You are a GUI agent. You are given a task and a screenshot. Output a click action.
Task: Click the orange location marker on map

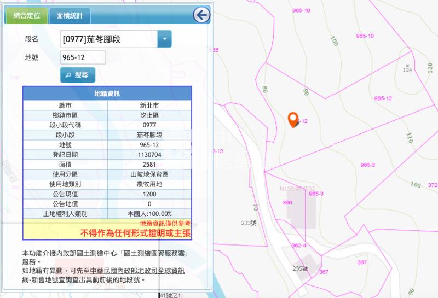point(293,119)
